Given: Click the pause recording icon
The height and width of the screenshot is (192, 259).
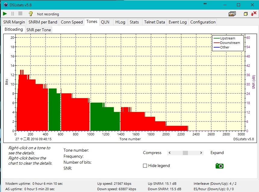Looking at the screenshot, I should pos(13,14).
